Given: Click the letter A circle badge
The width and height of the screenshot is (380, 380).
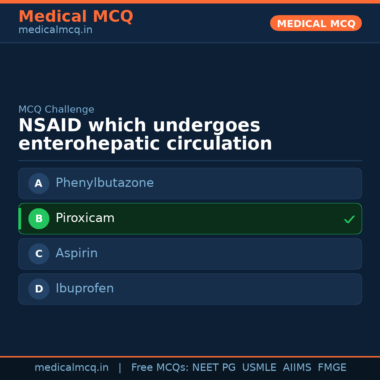Looking at the screenshot, I should 39,183.
